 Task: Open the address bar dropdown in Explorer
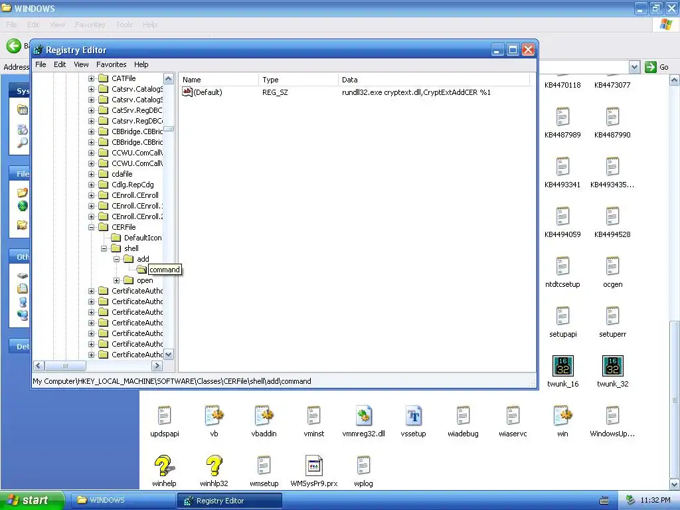pos(634,67)
